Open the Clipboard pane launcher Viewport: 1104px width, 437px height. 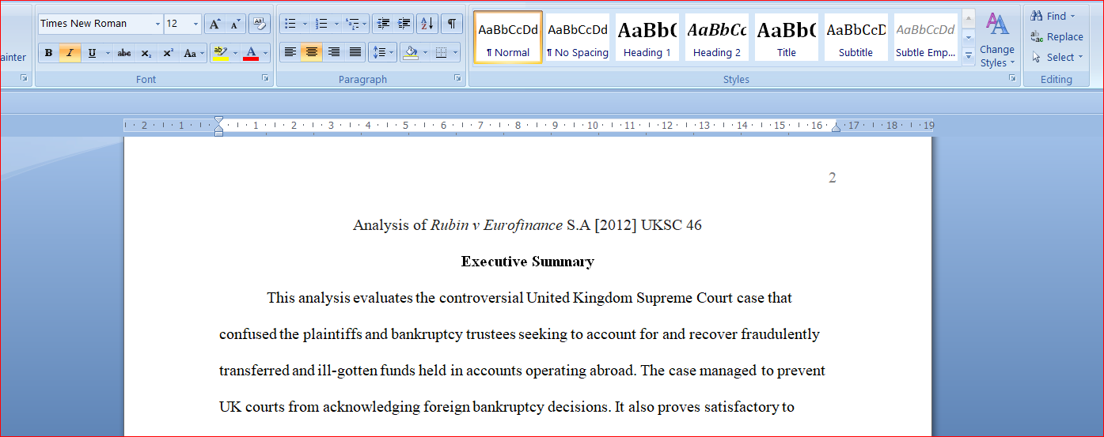tap(24, 78)
